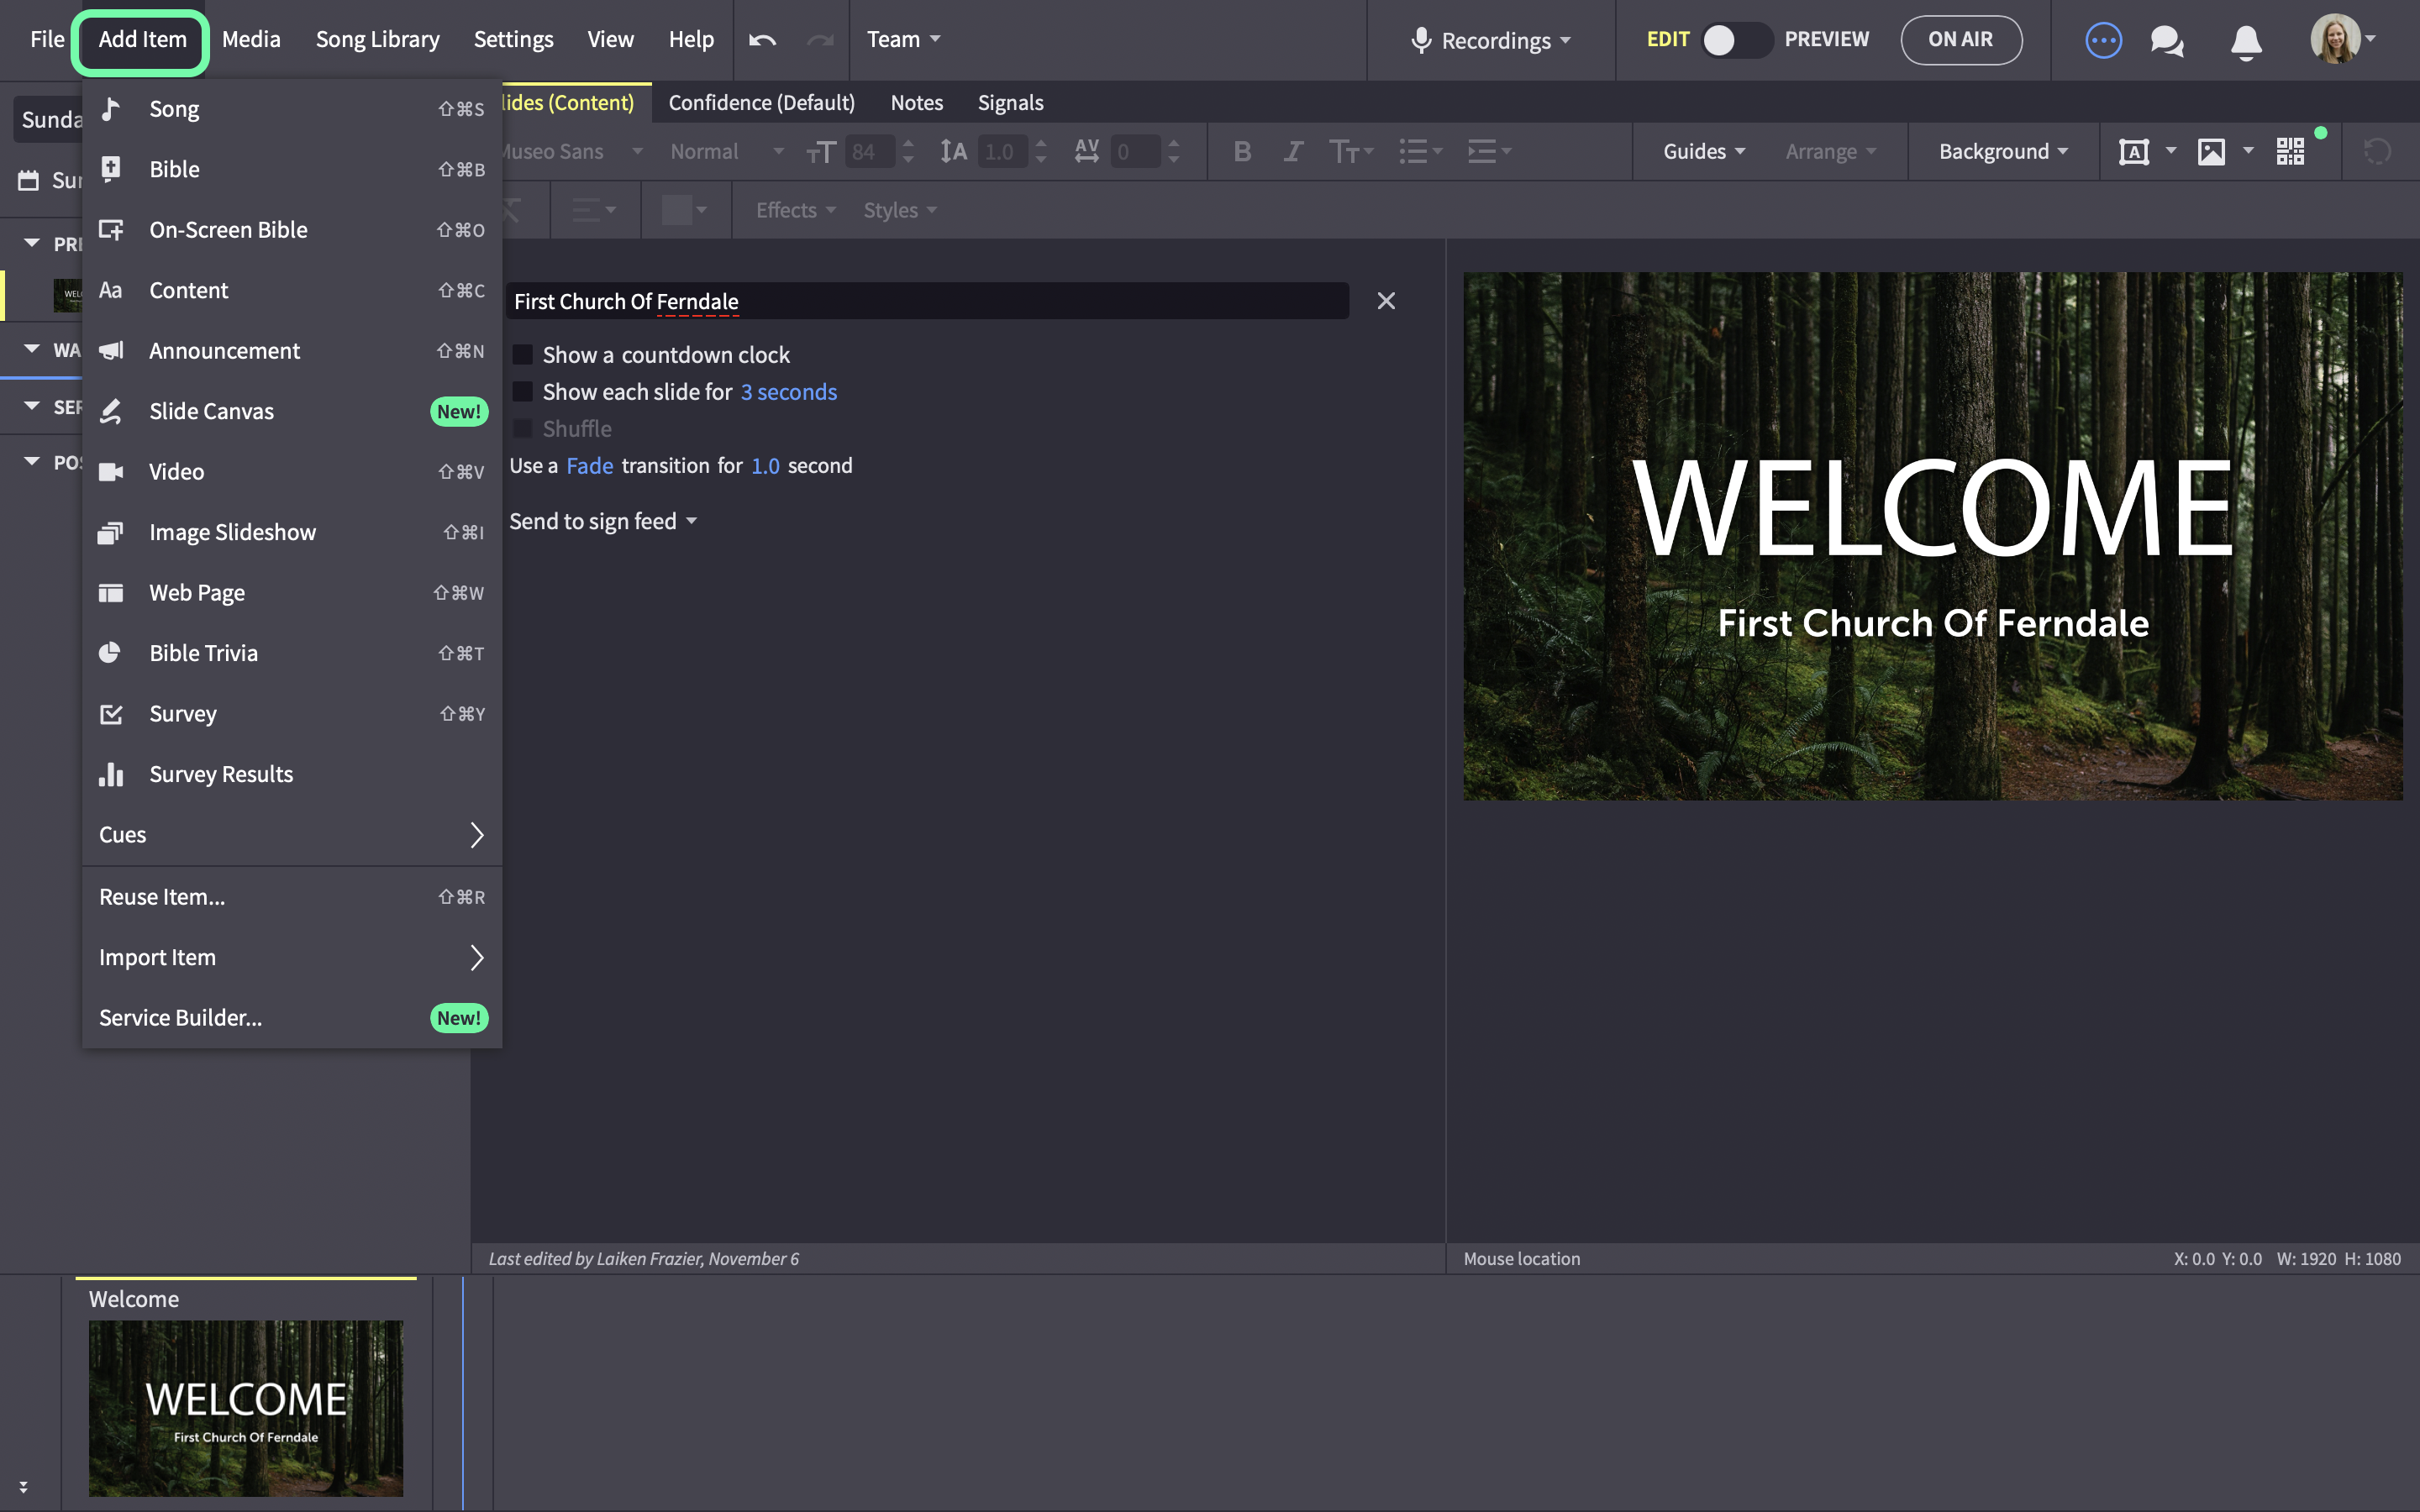Open notifications bell icon
This screenshot has width=2420, height=1512.
(2246, 41)
